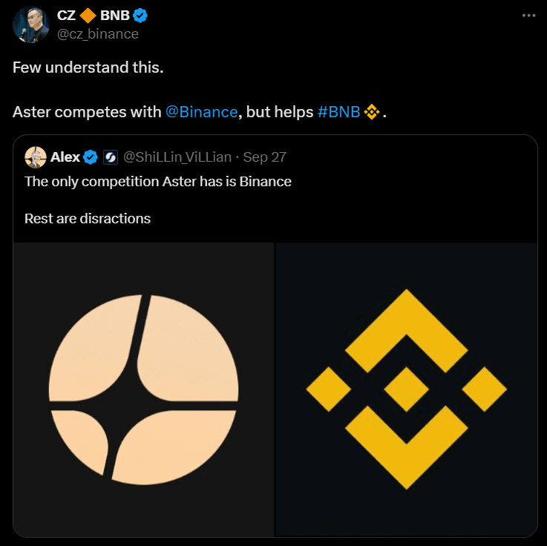
Task: Click the quoted text about Aster's competition
Action: pyautogui.click(x=158, y=182)
